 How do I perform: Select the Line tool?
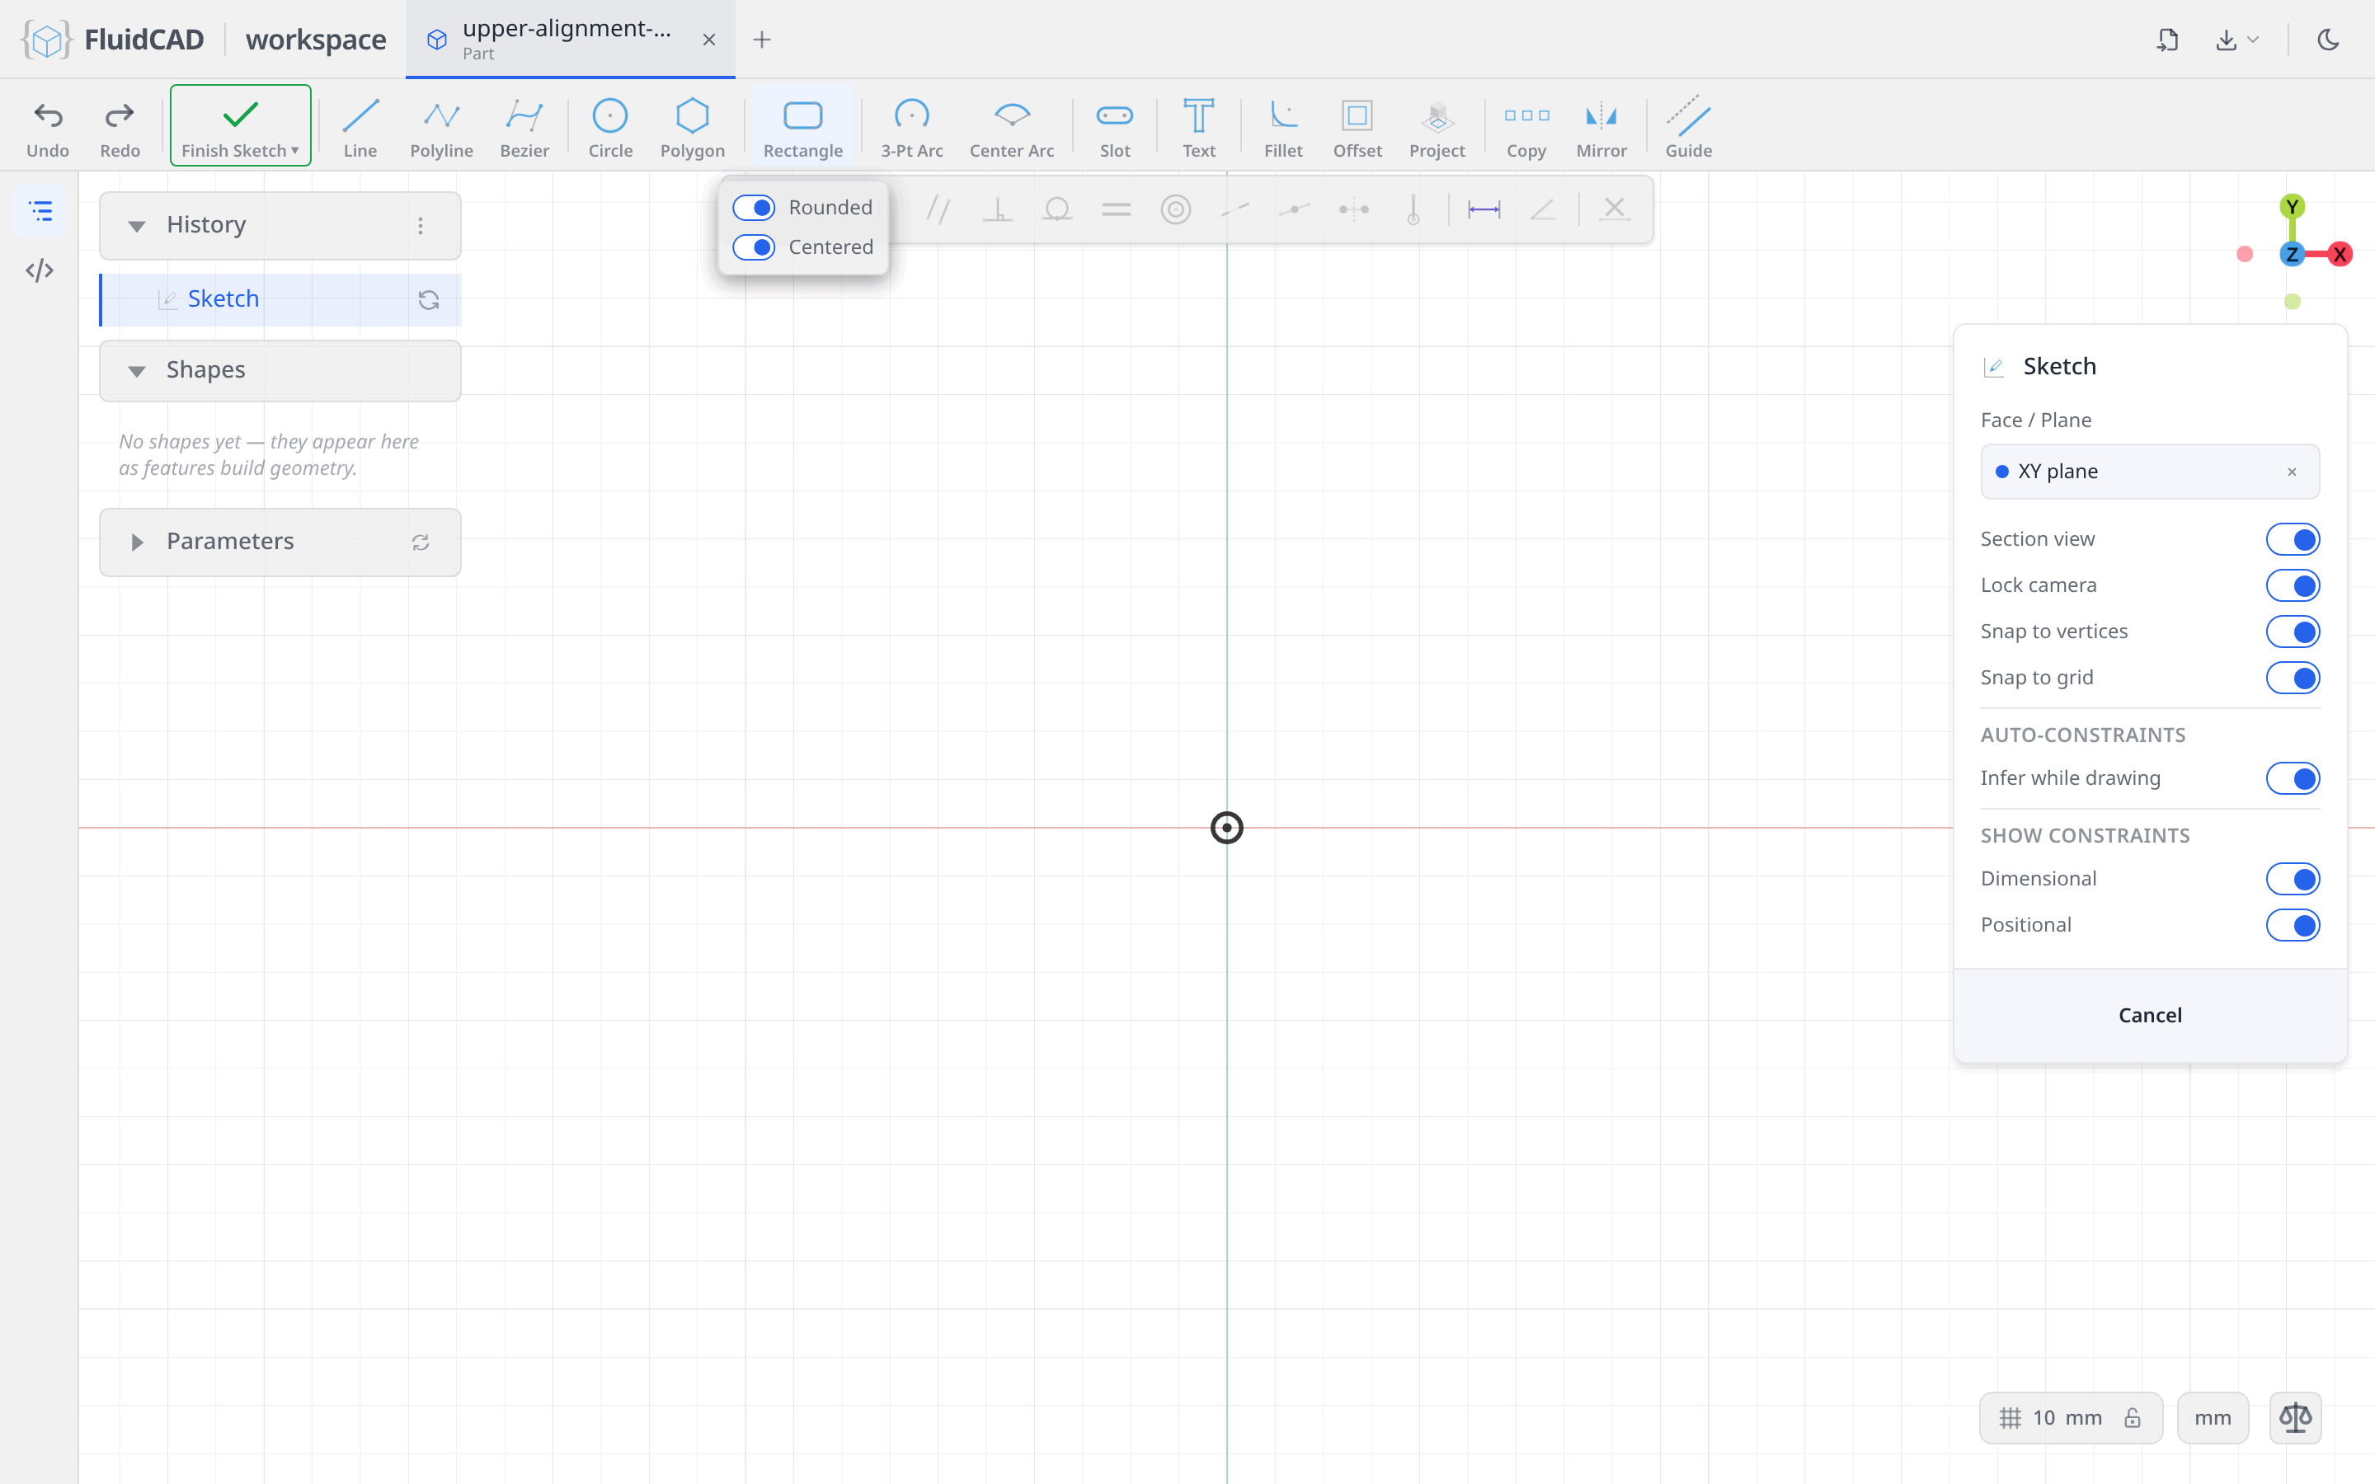click(360, 128)
